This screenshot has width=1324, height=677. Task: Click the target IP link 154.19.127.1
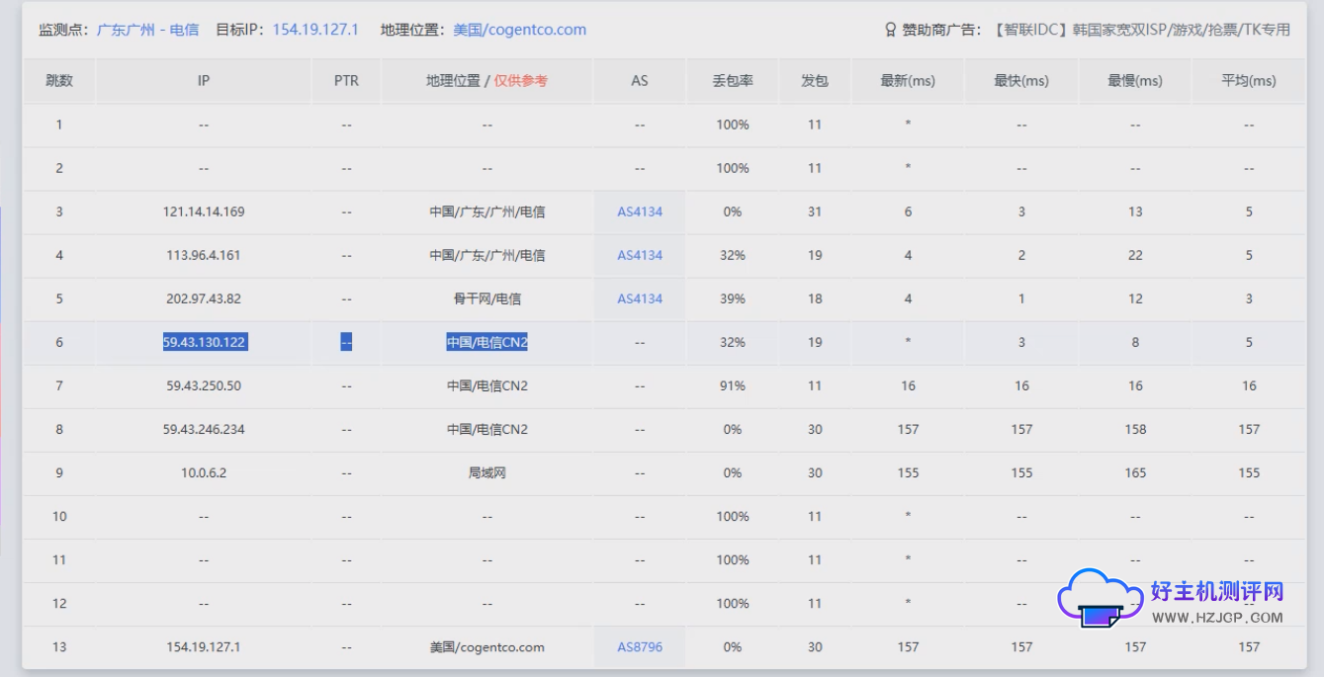click(316, 29)
